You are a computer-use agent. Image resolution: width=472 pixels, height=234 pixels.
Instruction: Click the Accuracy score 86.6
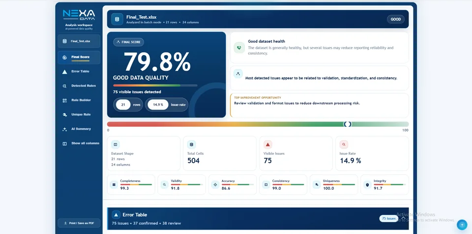[x=226, y=188]
